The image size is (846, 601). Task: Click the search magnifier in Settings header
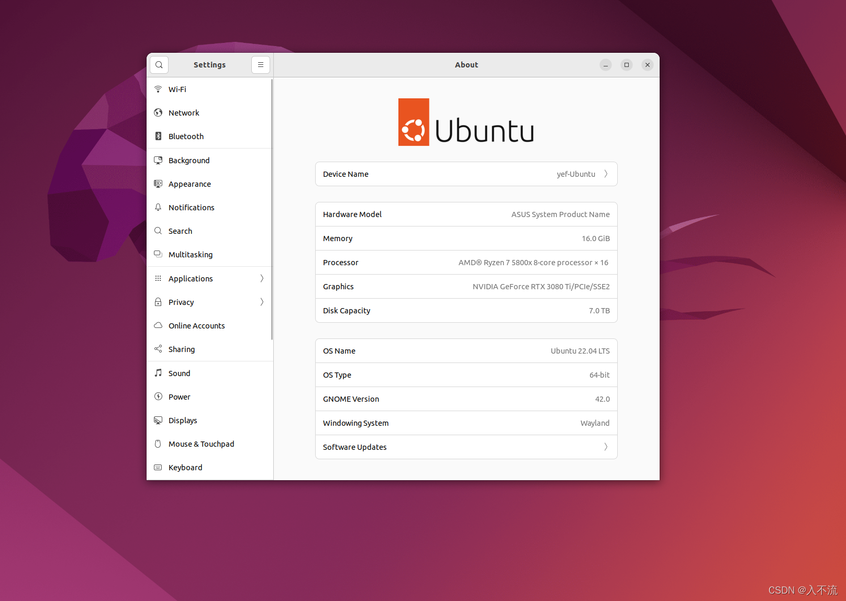tap(159, 64)
